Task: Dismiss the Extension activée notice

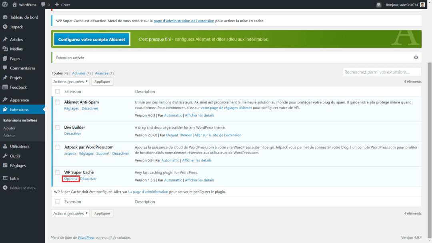Action: click(x=416, y=58)
